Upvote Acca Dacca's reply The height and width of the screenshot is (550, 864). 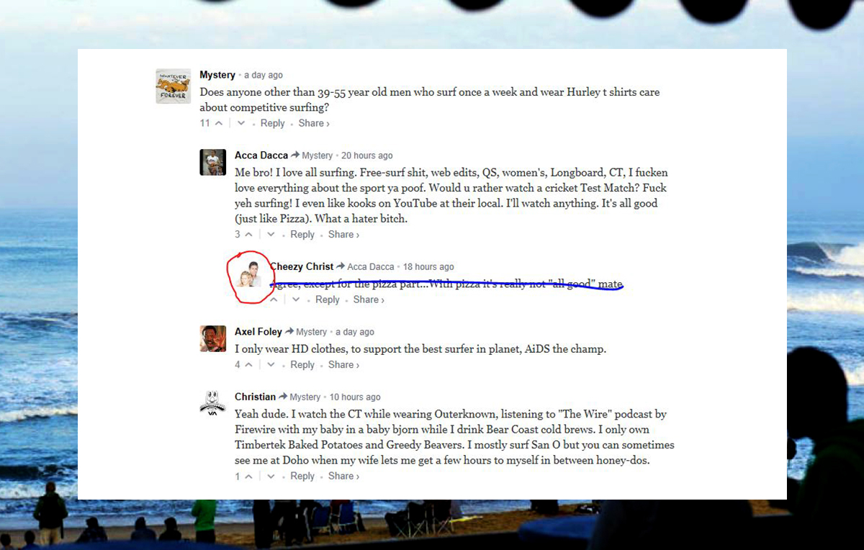(x=248, y=235)
